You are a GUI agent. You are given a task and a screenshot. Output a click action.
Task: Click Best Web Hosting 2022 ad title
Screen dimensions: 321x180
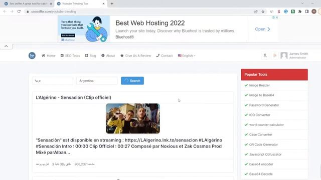click(150, 23)
